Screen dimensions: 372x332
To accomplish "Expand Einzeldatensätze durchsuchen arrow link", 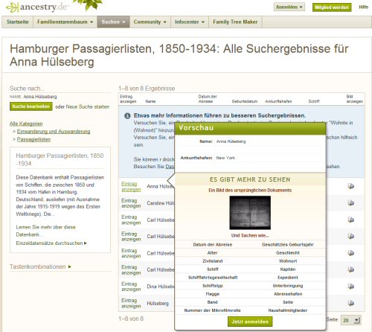I will pyautogui.click(x=51, y=243).
